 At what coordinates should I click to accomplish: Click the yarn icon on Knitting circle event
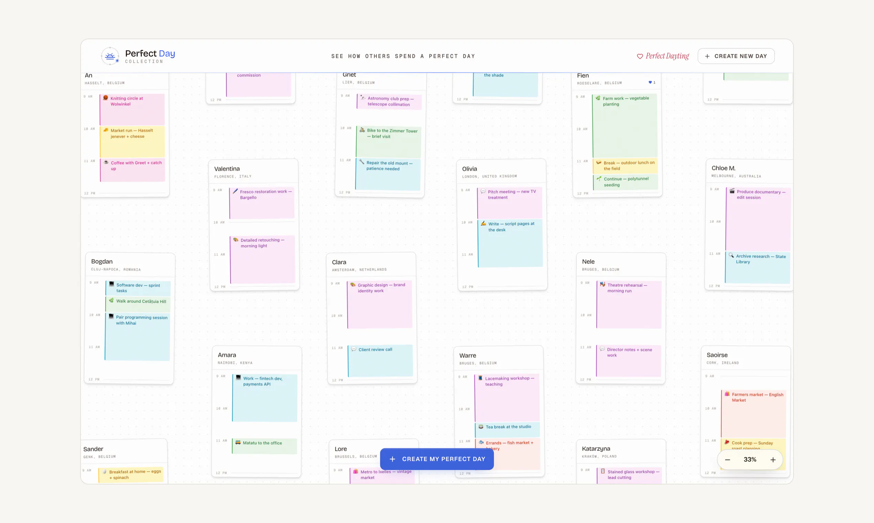point(105,98)
